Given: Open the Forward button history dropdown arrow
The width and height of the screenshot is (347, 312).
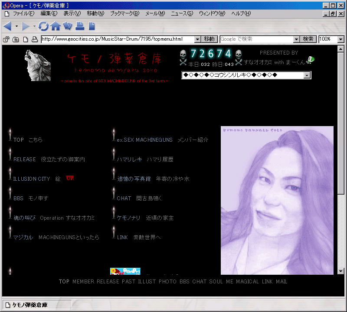Looking at the screenshot, I should click(x=34, y=26).
